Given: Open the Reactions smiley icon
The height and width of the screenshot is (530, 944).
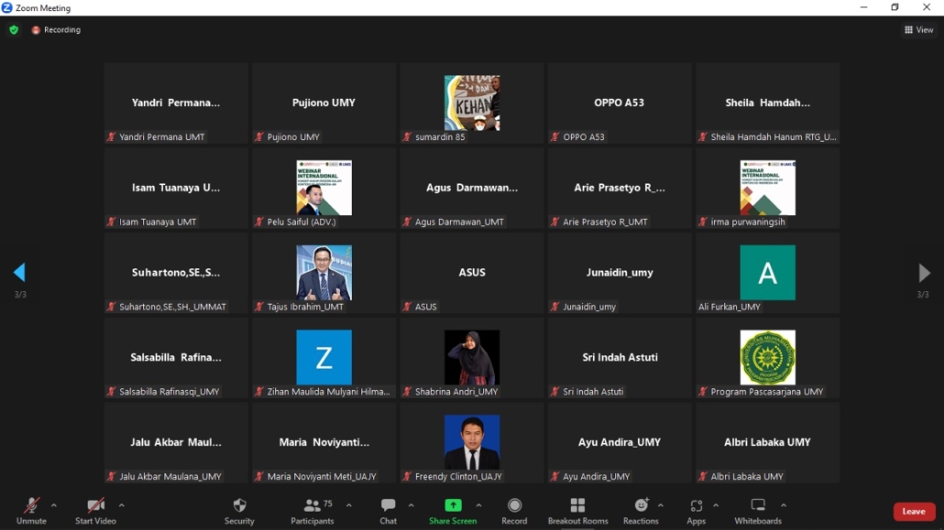Looking at the screenshot, I should click(641, 506).
